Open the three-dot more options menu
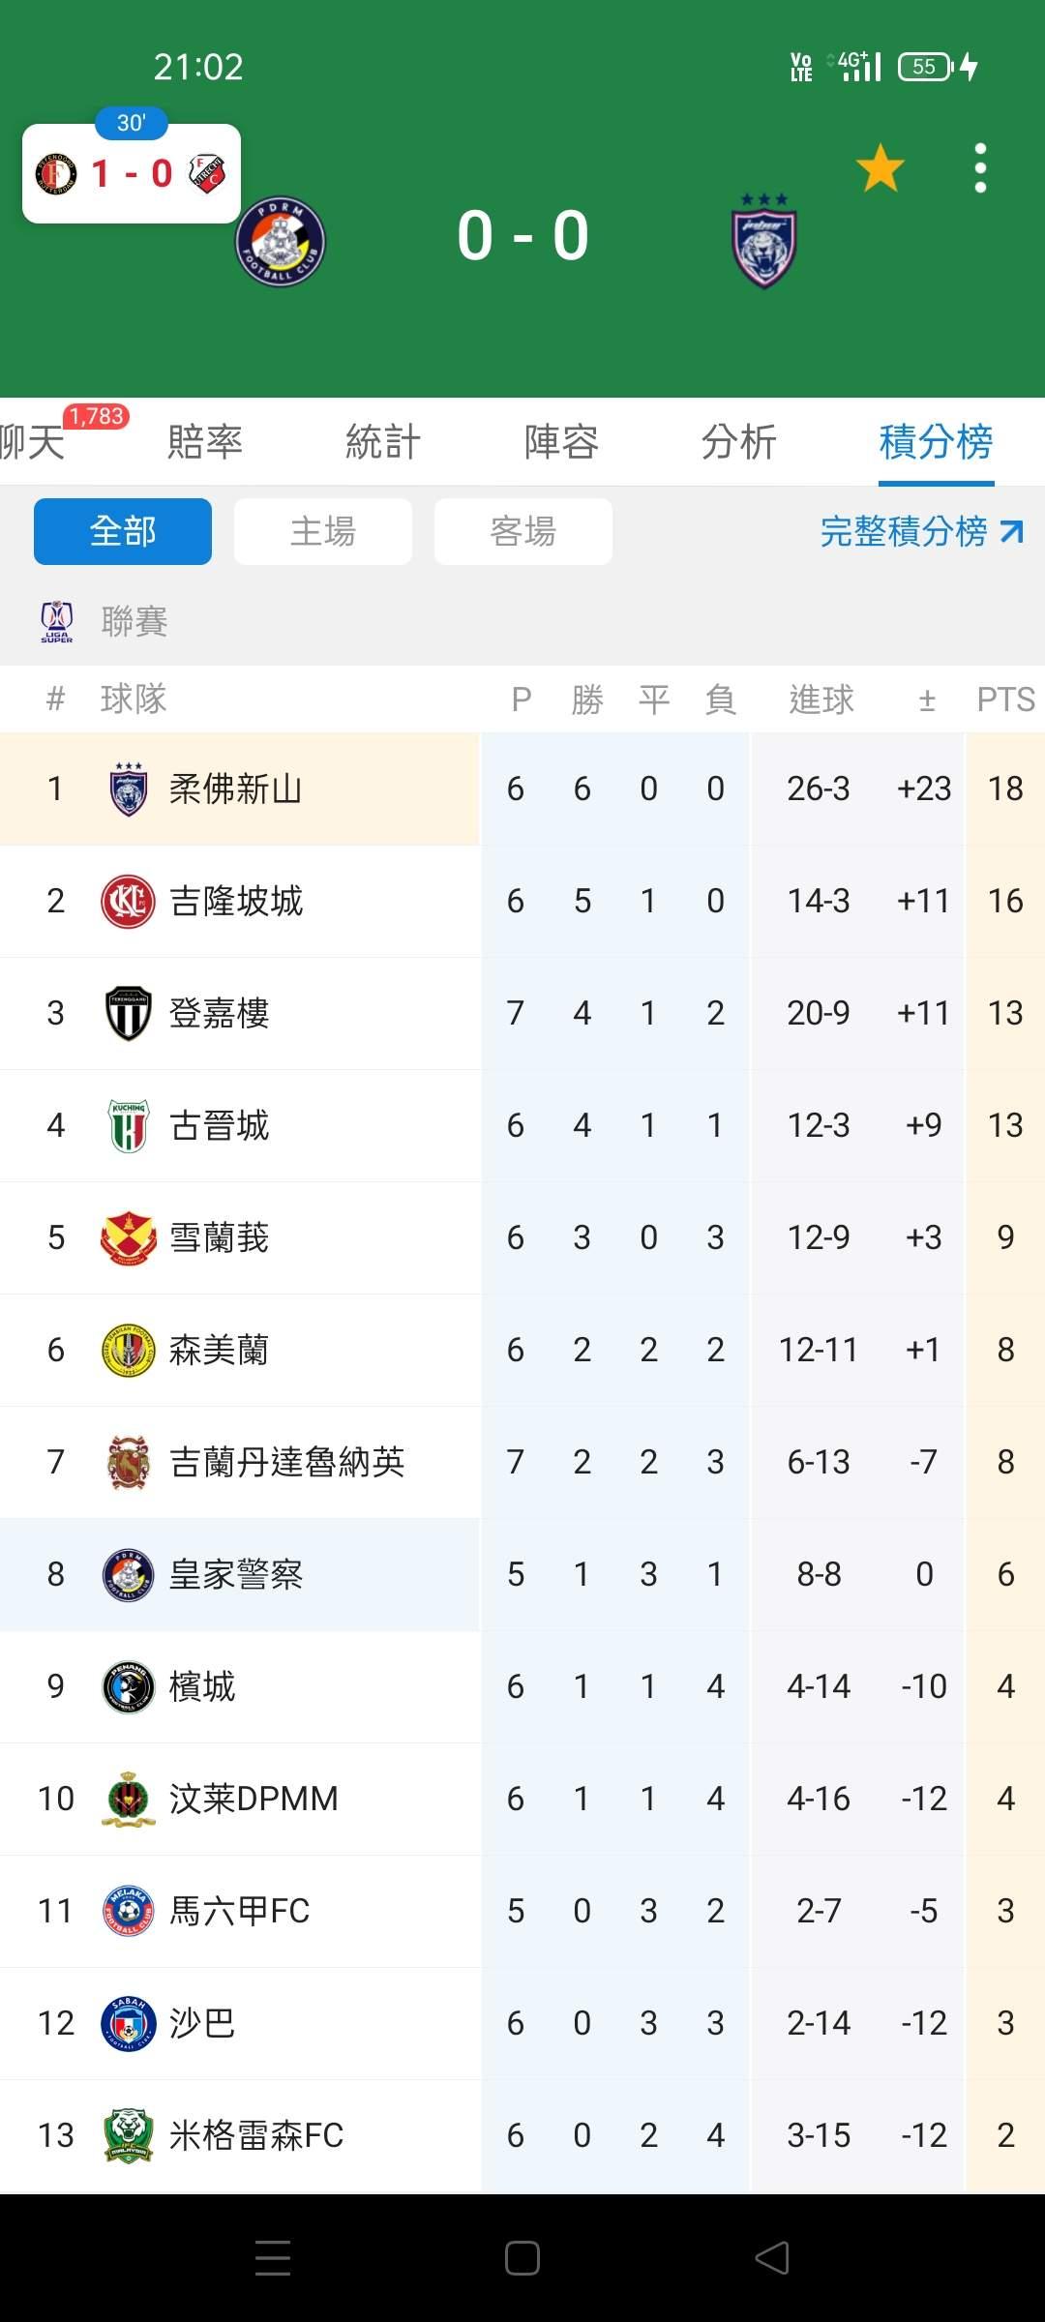Viewport: 1045px width, 2322px height. pos(980,168)
